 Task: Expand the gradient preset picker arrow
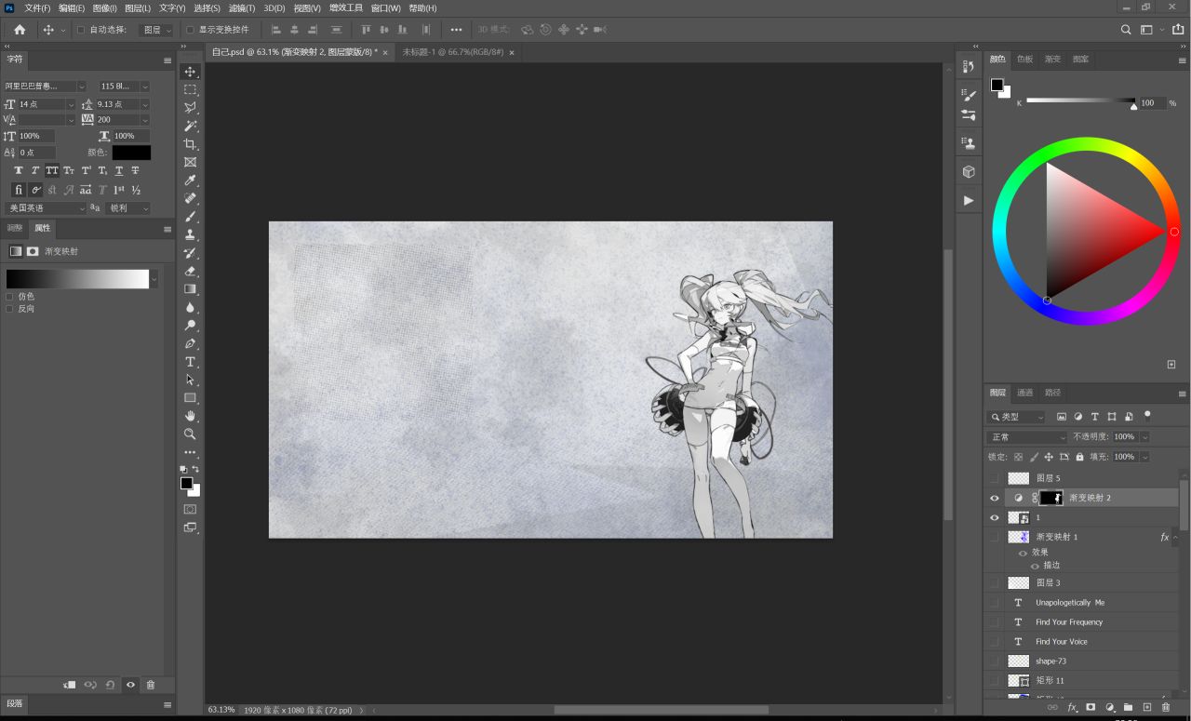click(x=154, y=279)
